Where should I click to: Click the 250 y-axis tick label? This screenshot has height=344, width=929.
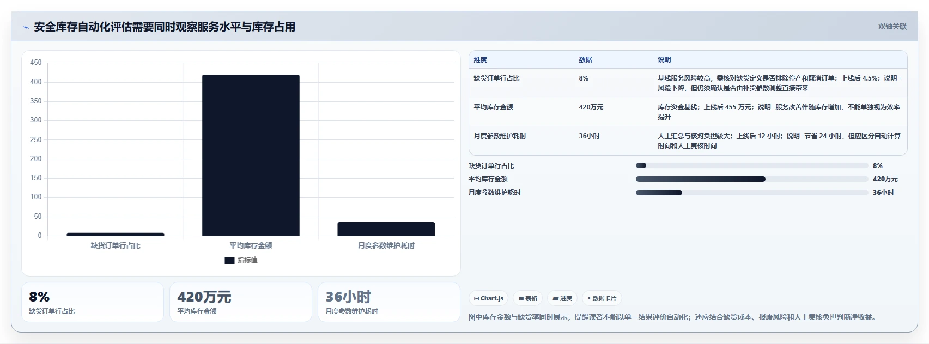[36, 140]
